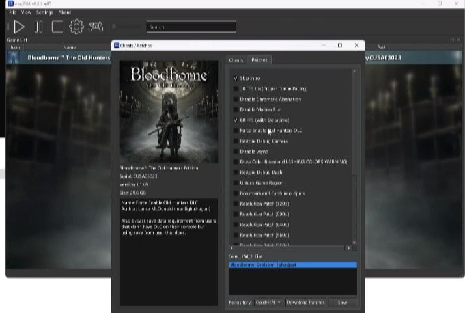Click the Name column header
465x313 pixels.
pos(70,47)
